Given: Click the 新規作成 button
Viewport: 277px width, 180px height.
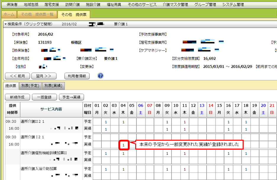Looking at the screenshot, I should [x=17, y=97].
